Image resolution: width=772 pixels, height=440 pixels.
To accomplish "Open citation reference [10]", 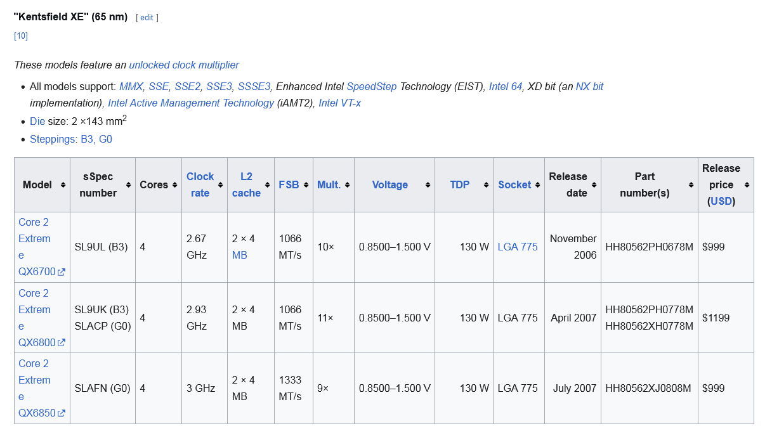I will point(21,36).
